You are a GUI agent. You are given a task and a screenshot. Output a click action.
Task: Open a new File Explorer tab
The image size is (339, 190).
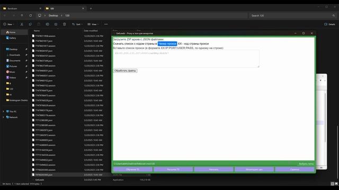pyautogui.click(x=91, y=8)
